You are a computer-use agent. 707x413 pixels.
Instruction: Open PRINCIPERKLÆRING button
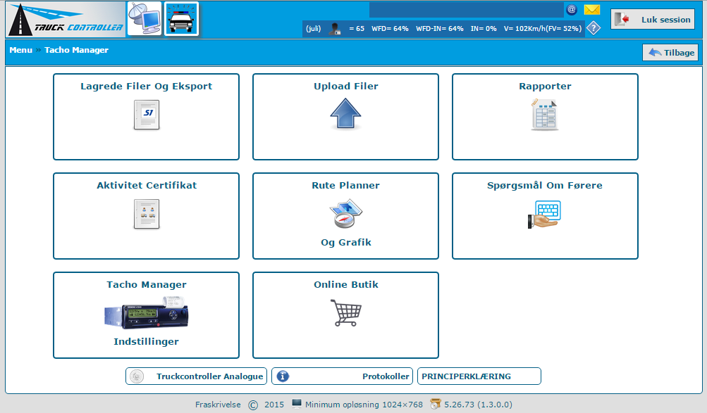479,376
